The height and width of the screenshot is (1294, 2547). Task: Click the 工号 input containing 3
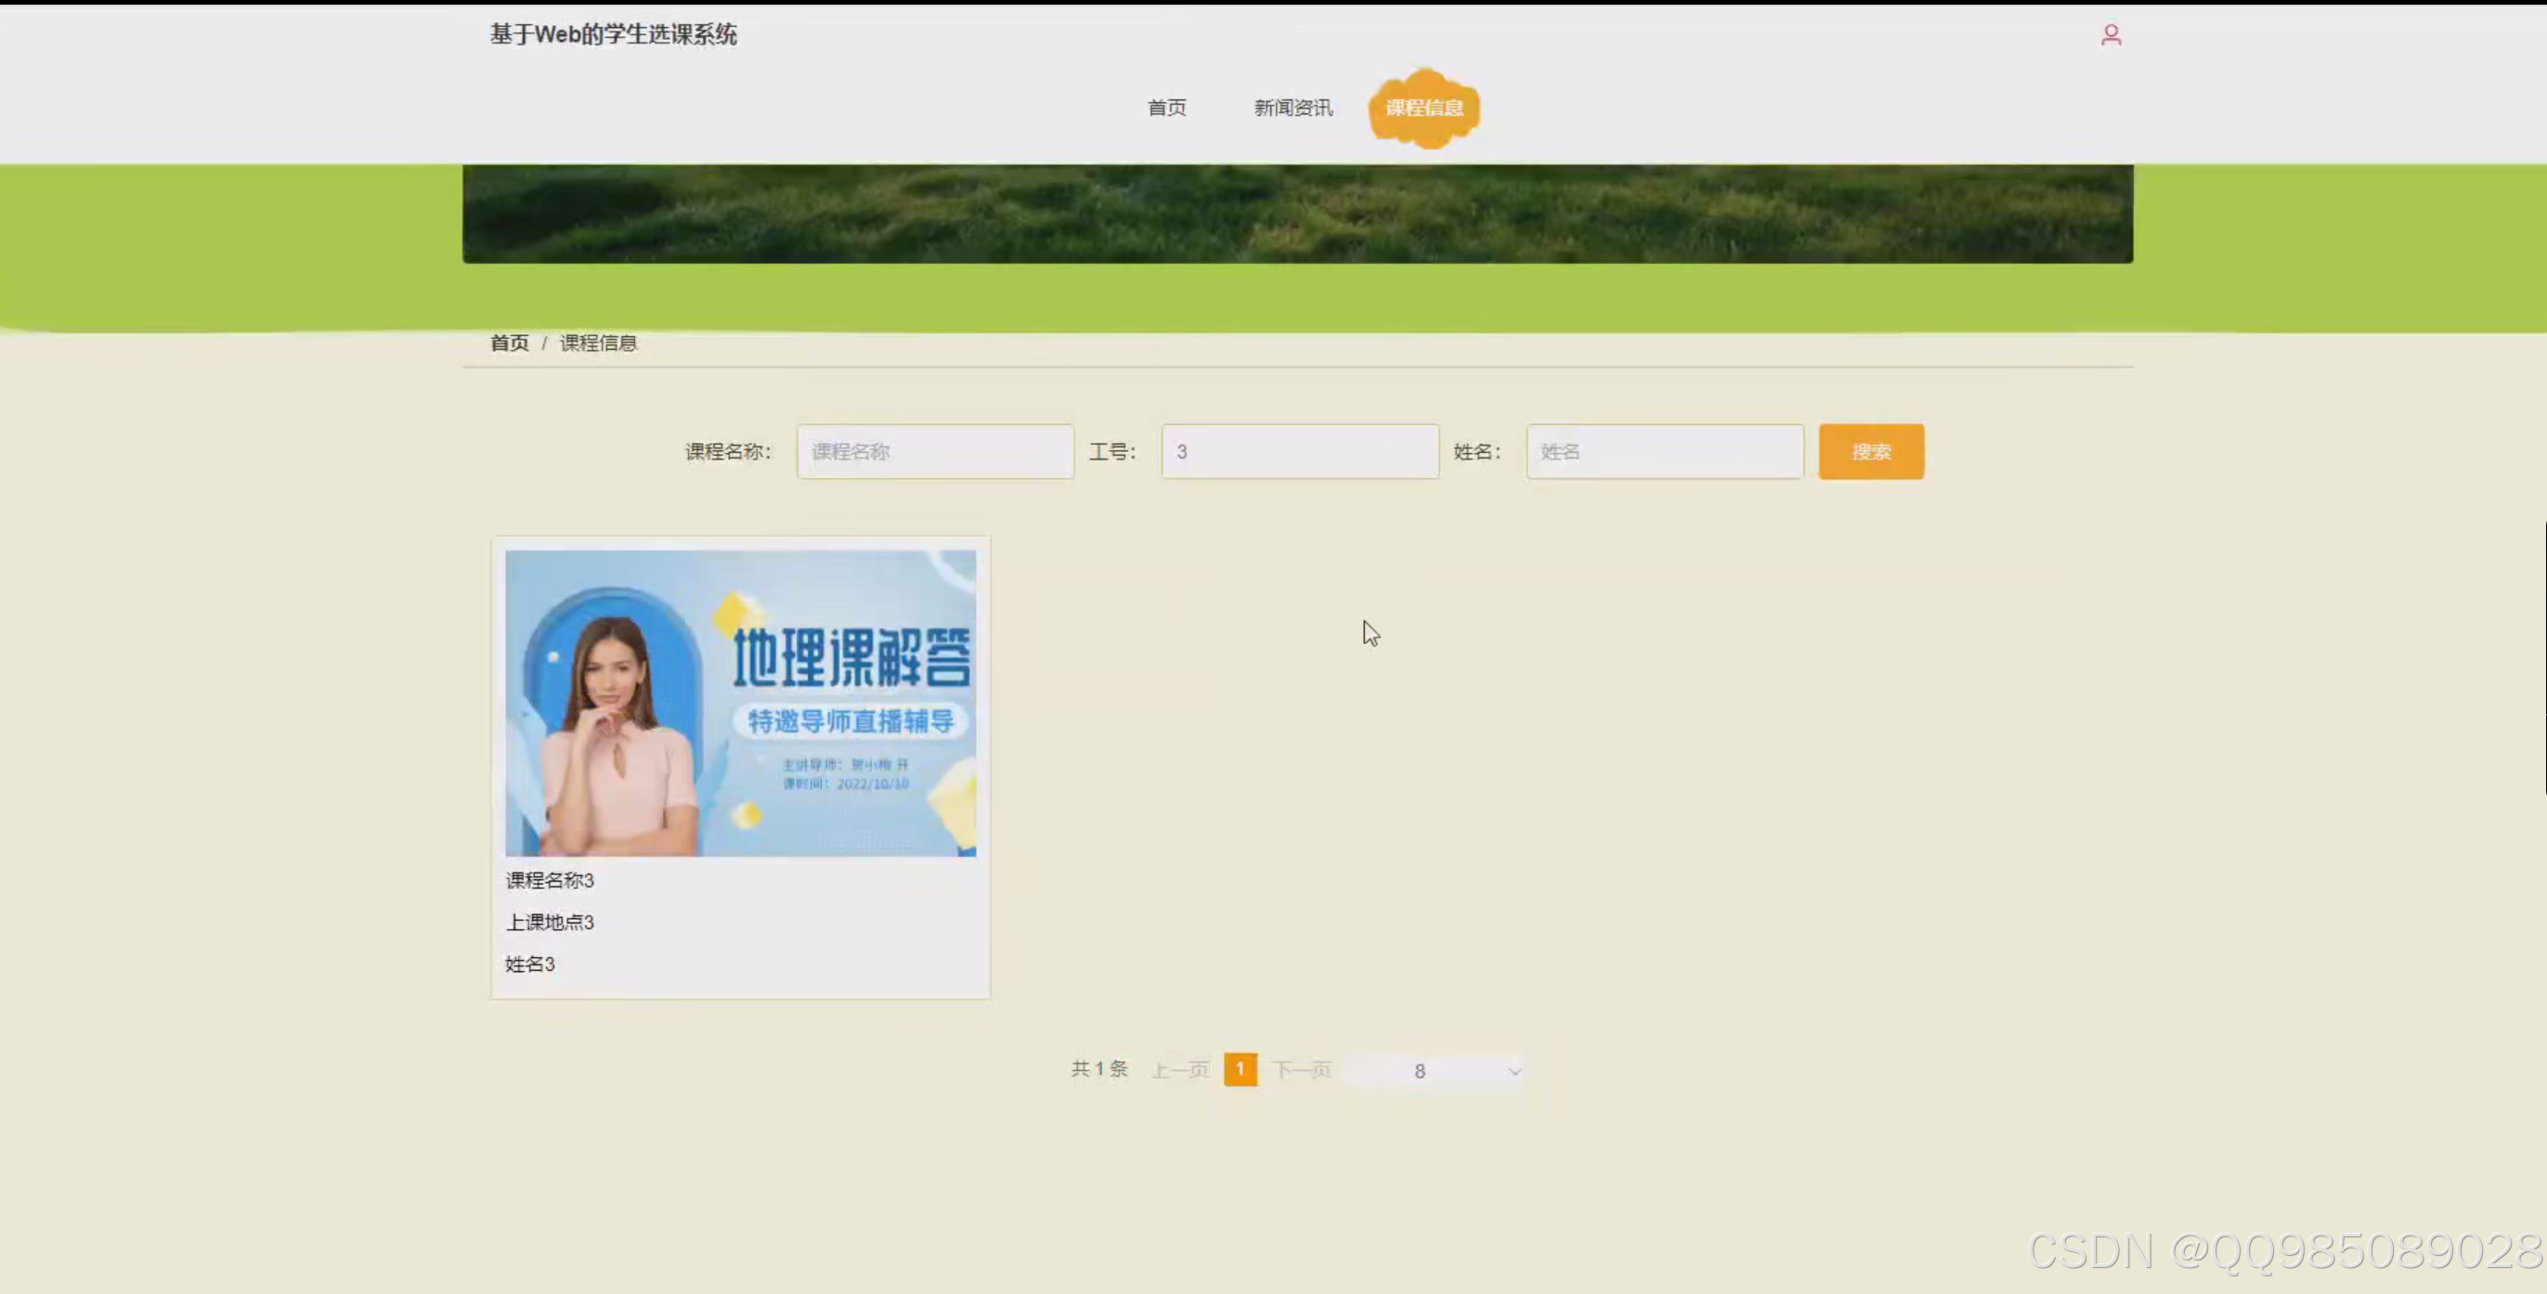pyautogui.click(x=1298, y=452)
